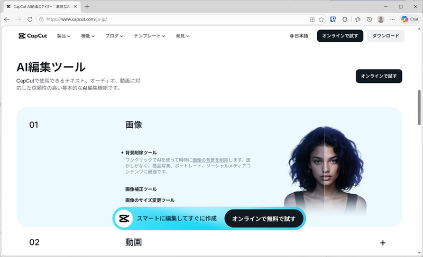The width and height of the screenshot is (423, 257).
Task: Click scrollbar up arrow
Action: (419, 28)
